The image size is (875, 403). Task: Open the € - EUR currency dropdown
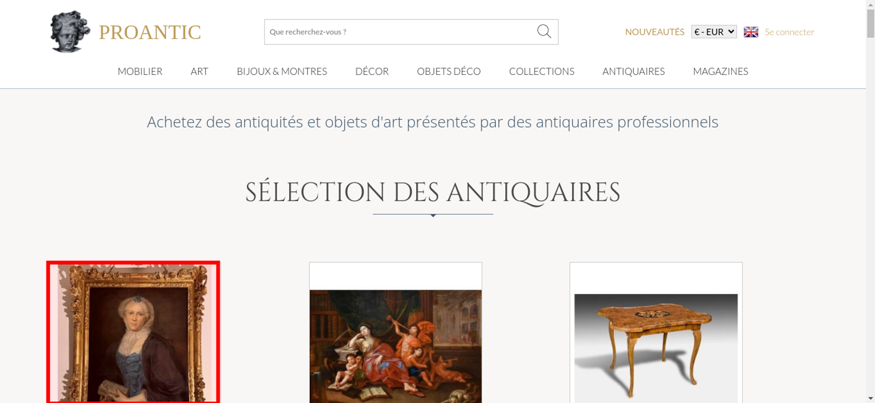click(714, 32)
